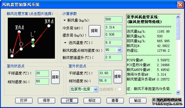The height and width of the screenshot is (108, 185).
Task: Toggle the 当前城市 checkbox
Action: point(120,89)
